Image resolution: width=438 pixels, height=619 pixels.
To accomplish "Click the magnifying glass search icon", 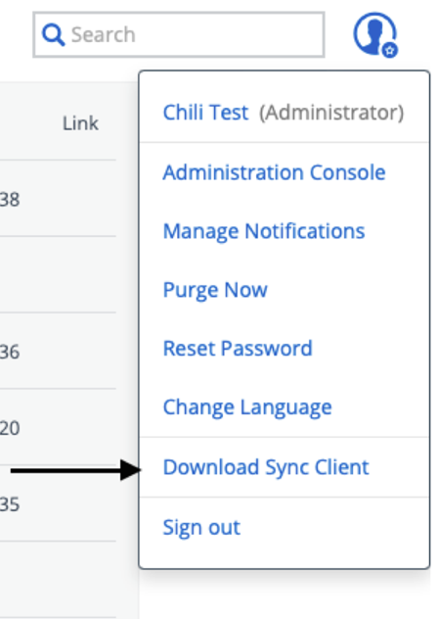I will point(53,34).
